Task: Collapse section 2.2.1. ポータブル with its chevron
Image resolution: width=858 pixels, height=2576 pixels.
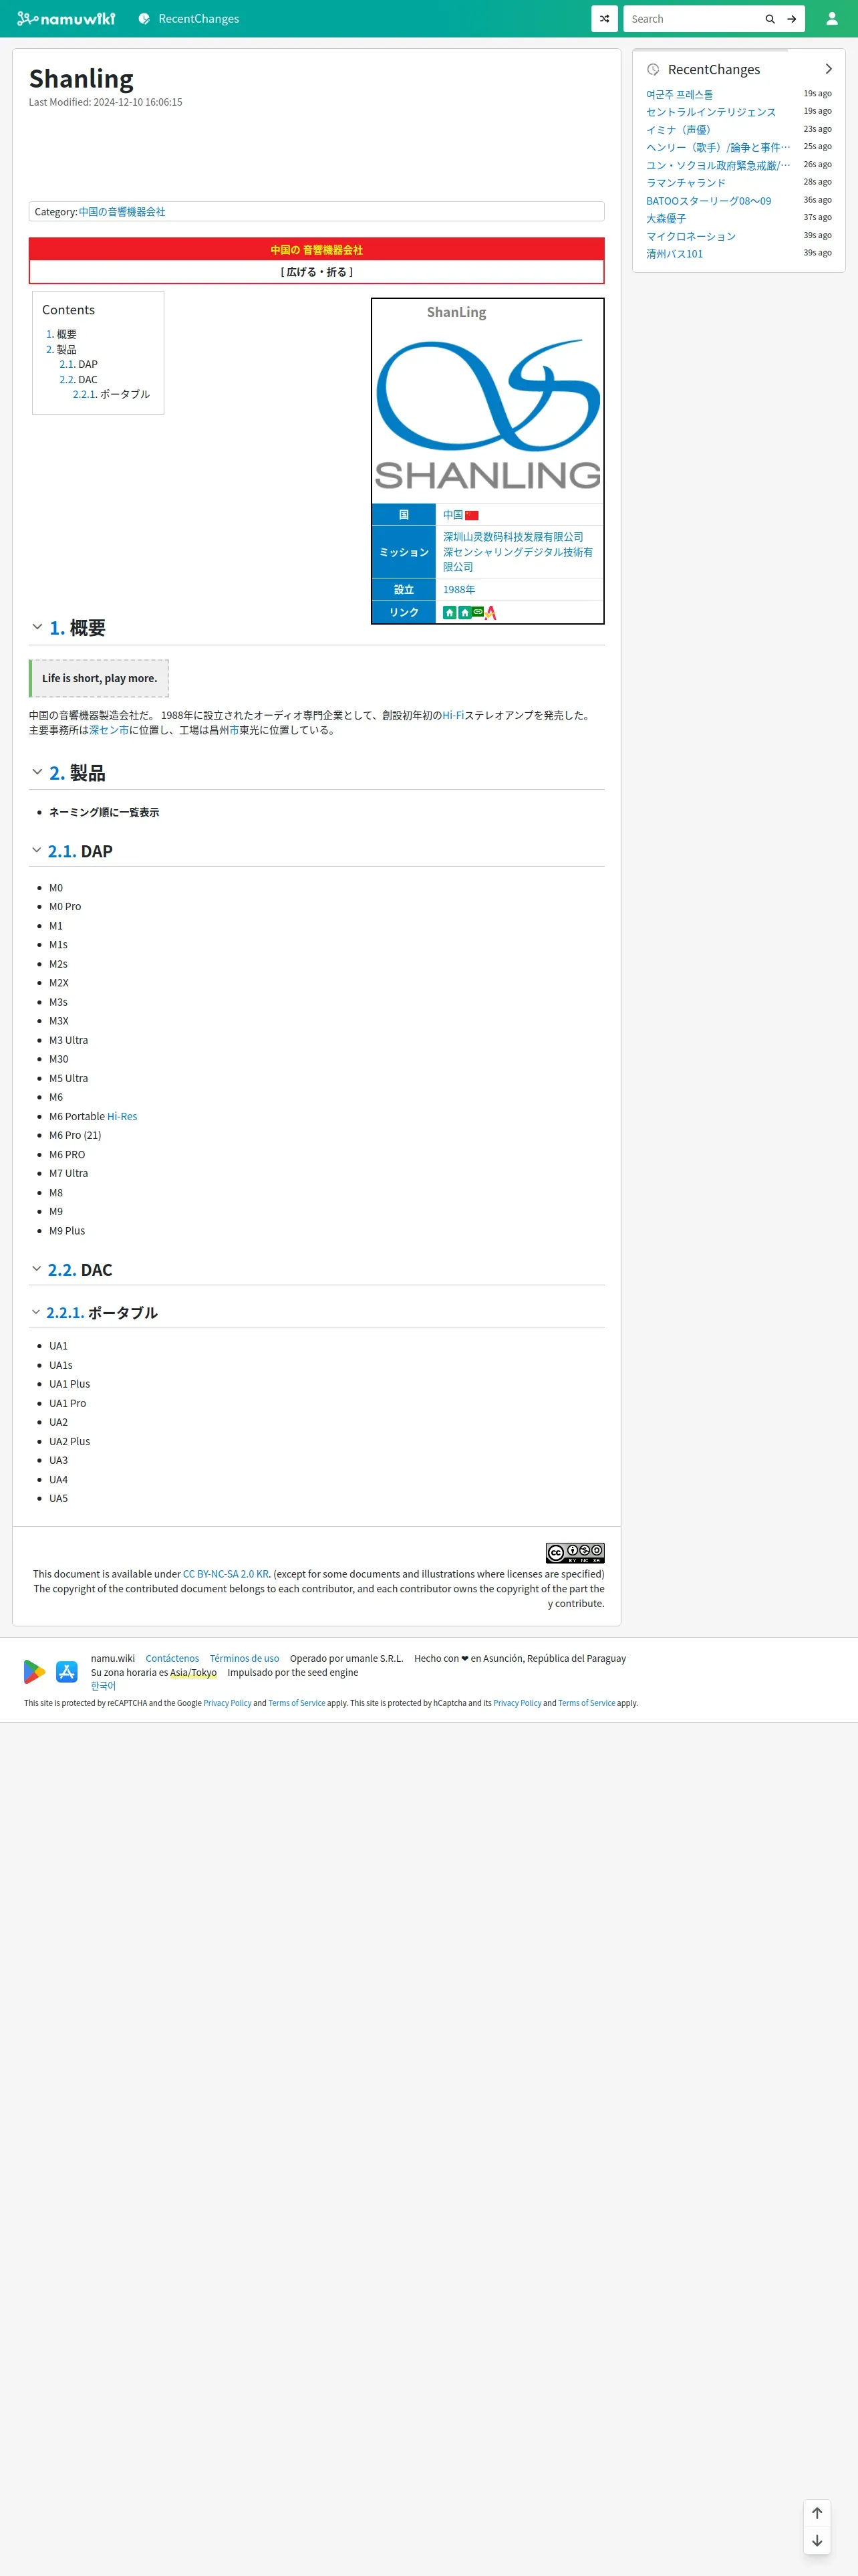Action: coord(36,1312)
